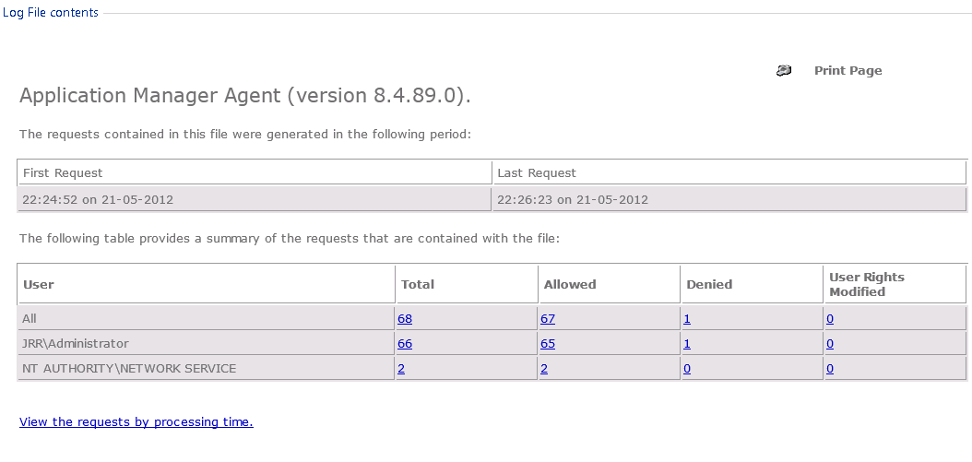Click the Log File contents heading

51,13
